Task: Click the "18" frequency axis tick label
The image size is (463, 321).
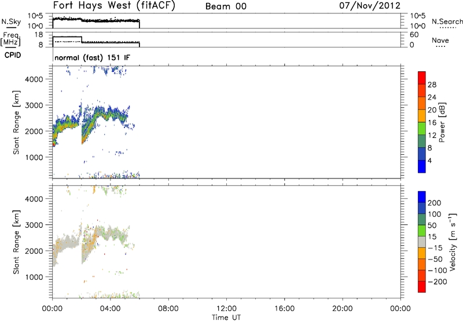Action: 39,35
